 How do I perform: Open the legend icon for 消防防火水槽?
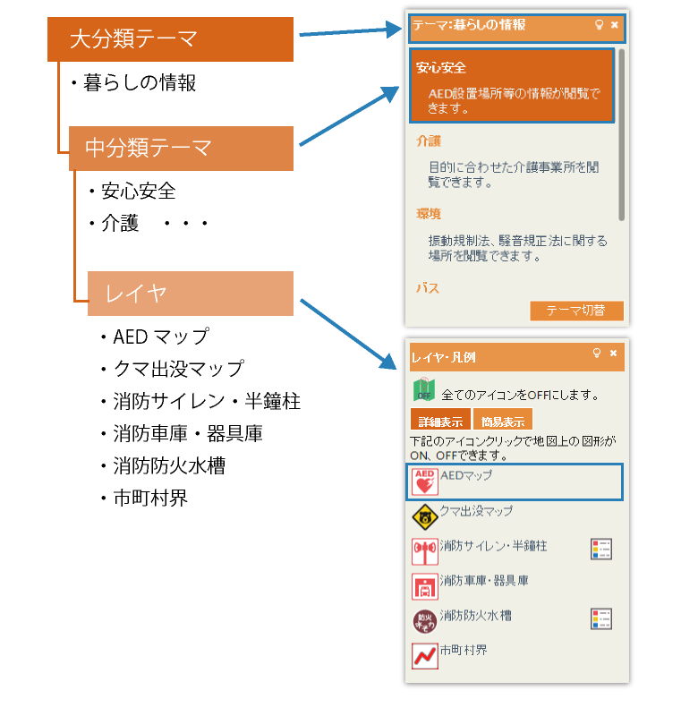[601, 618]
